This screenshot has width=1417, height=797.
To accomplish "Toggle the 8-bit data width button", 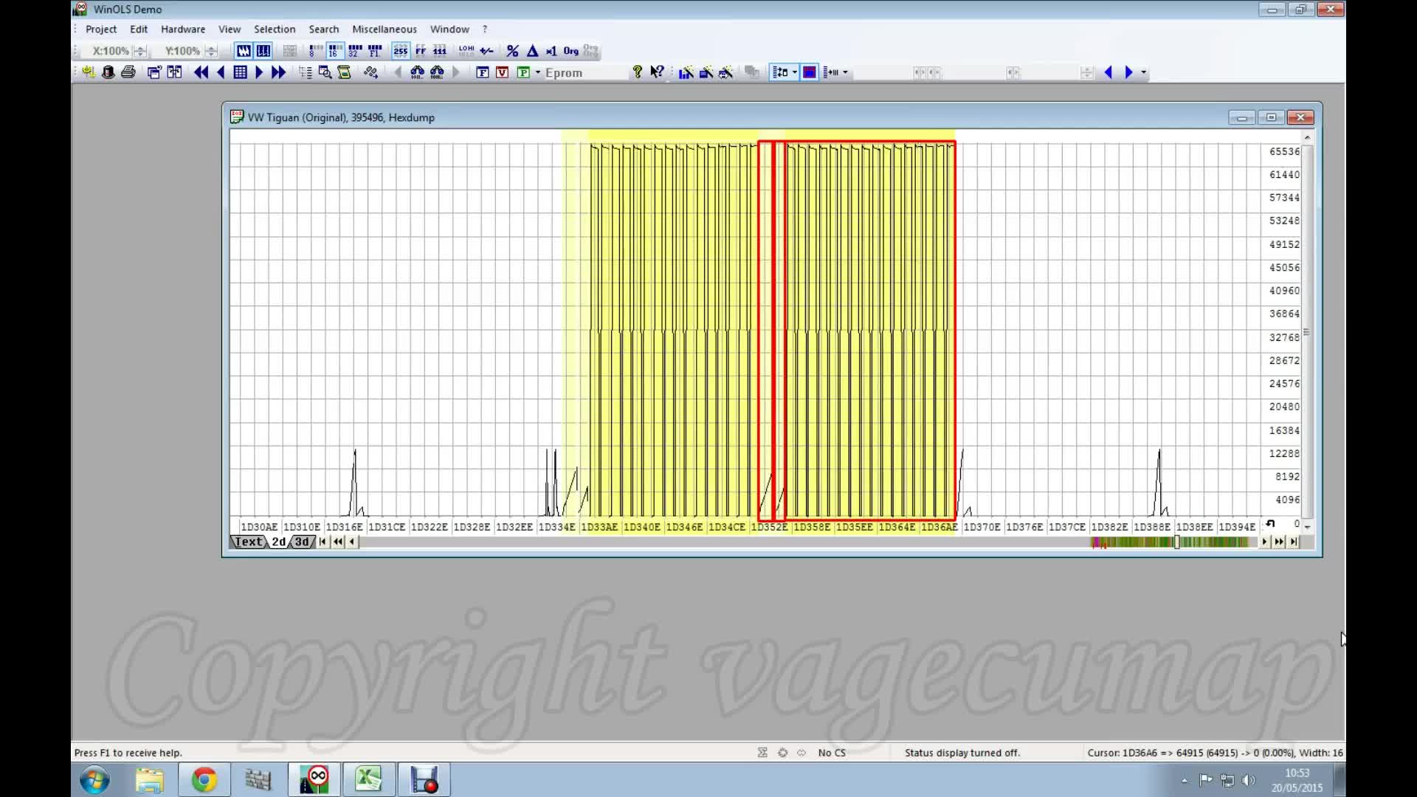I will 315,51.
